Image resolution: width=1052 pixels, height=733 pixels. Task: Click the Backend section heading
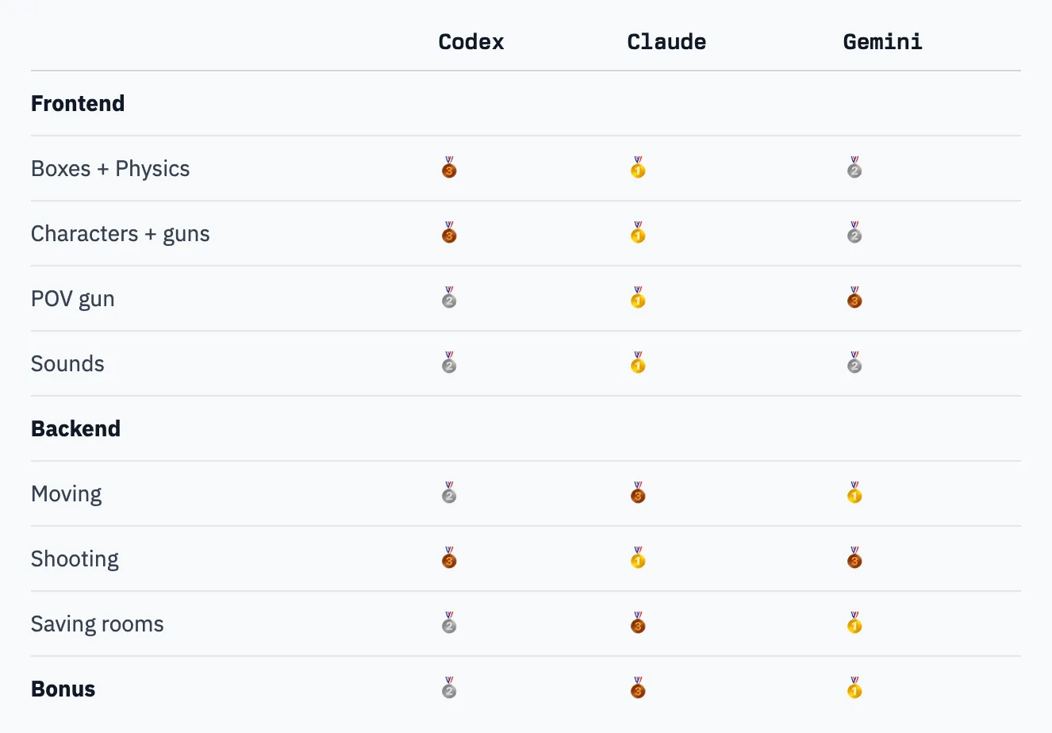pyautogui.click(x=76, y=429)
